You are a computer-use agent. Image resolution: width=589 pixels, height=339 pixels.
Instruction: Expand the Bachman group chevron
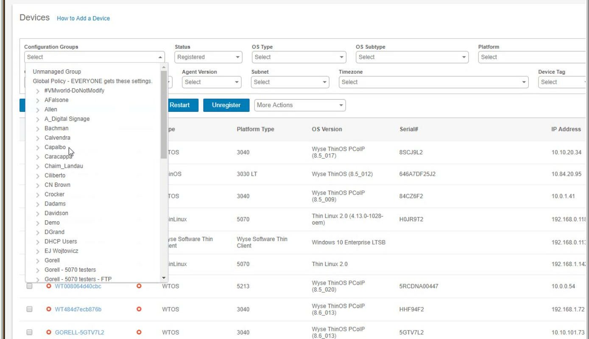38,128
